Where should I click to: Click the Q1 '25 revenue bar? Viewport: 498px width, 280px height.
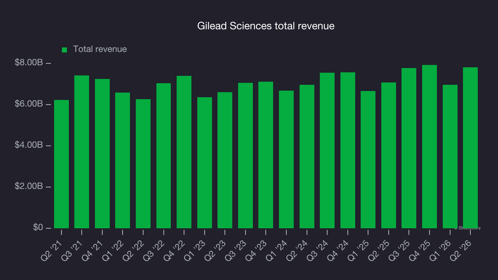point(368,159)
